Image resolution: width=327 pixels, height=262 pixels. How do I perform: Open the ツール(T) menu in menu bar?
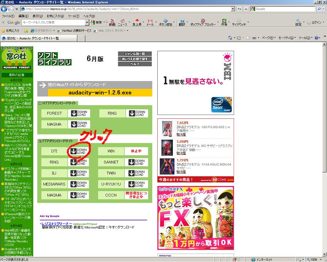pos(74,16)
